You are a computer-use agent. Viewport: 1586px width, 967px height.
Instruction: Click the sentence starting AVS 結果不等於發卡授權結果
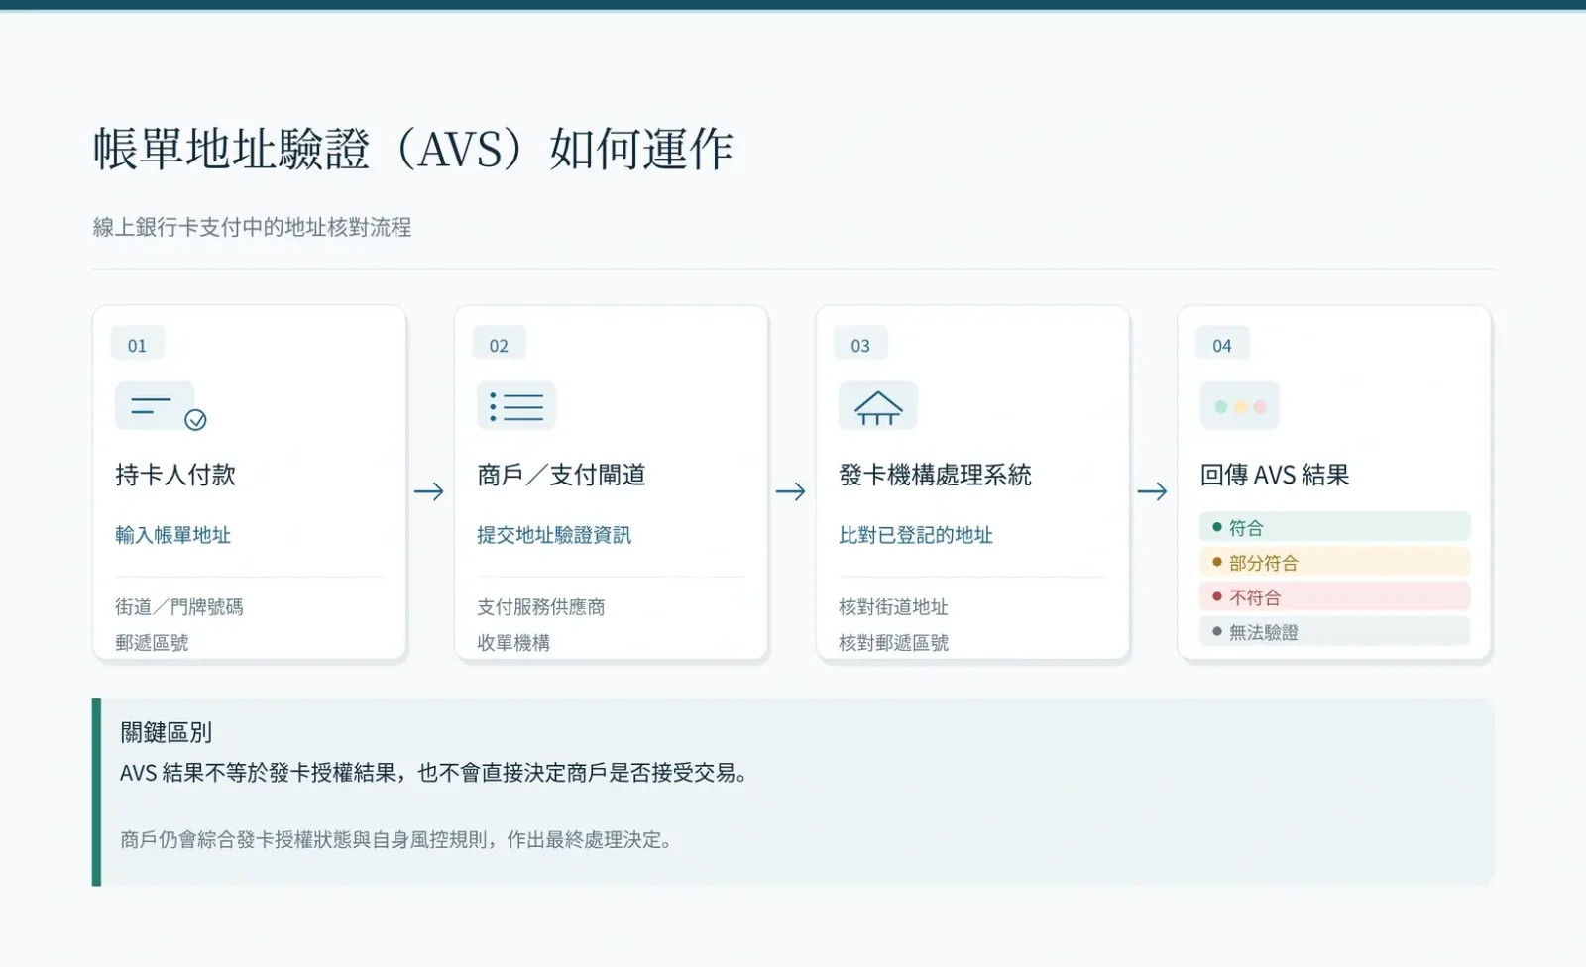pyautogui.click(x=437, y=773)
